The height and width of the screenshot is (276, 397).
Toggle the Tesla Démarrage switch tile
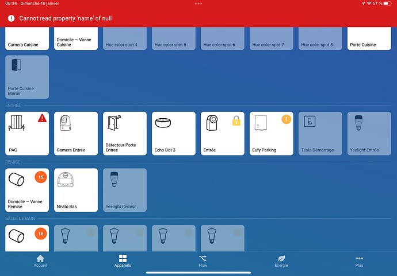point(320,134)
